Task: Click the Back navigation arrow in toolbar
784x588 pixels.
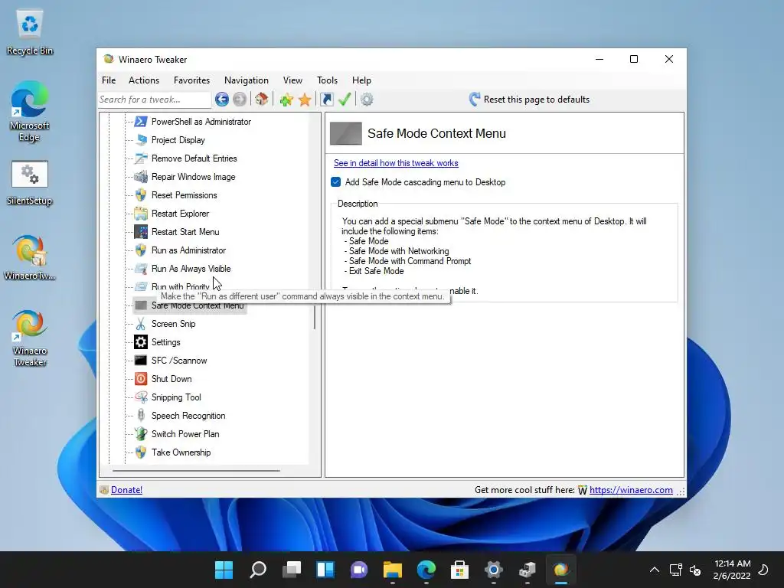Action: (222, 100)
